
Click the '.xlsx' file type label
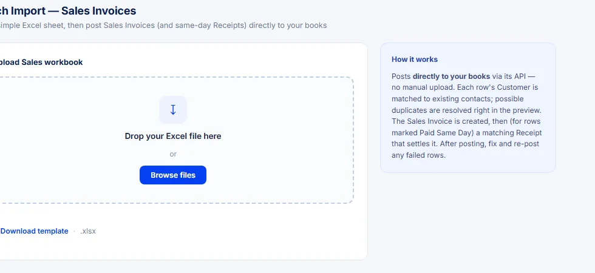pos(88,231)
